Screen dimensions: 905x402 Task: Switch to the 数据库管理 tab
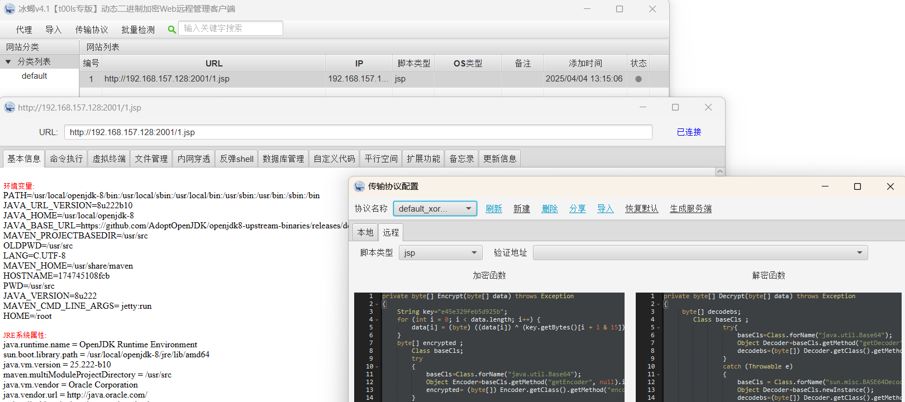point(283,159)
